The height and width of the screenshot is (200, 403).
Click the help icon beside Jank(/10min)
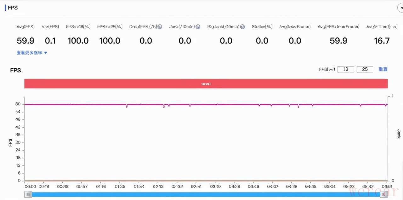coord(198,27)
